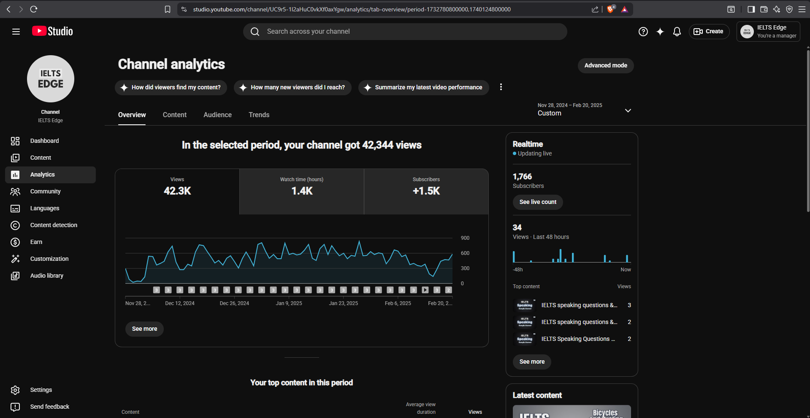Select the Views 42.3K metric card
Viewport: 810px width, 418px height.
(x=177, y=192)
